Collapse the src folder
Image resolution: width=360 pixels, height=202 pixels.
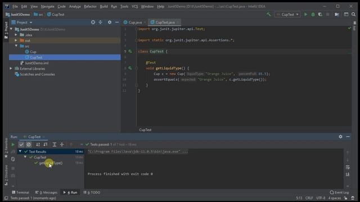point(16,46)
